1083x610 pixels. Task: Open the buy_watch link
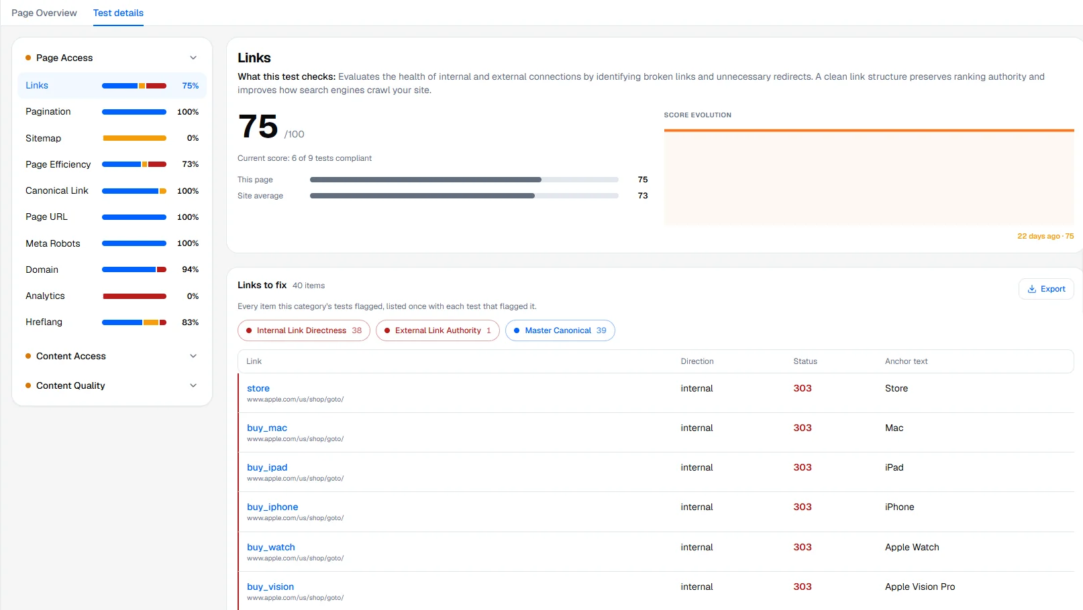(x=271, y=547)
